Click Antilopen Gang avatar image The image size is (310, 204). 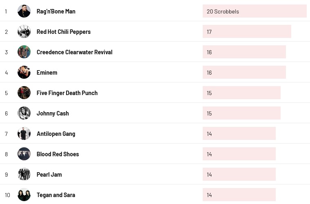tap(24, 133)
